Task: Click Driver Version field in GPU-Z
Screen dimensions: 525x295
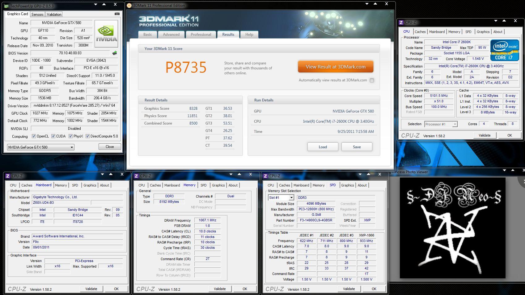Action: coord(74,106)
